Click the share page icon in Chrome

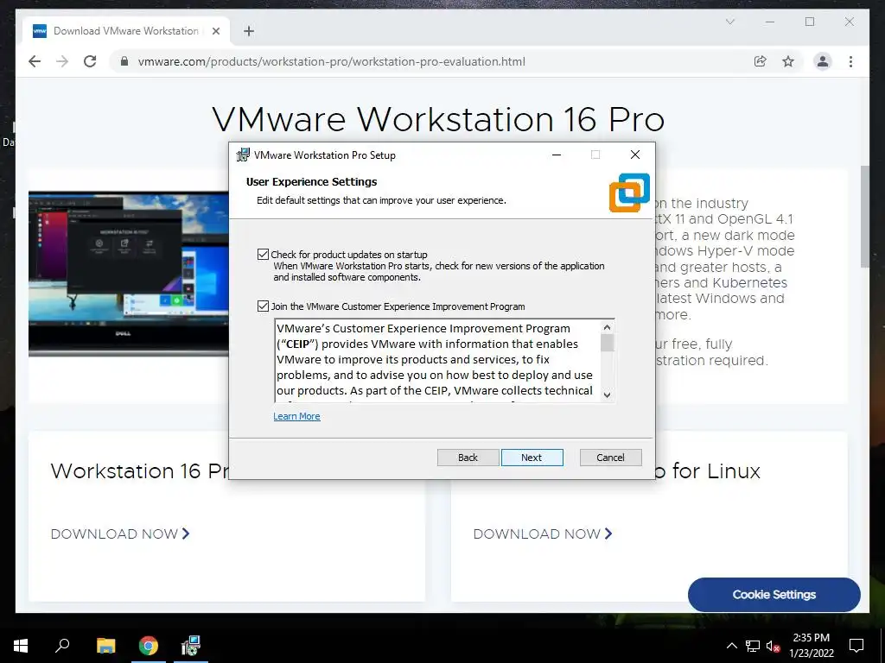761,61
